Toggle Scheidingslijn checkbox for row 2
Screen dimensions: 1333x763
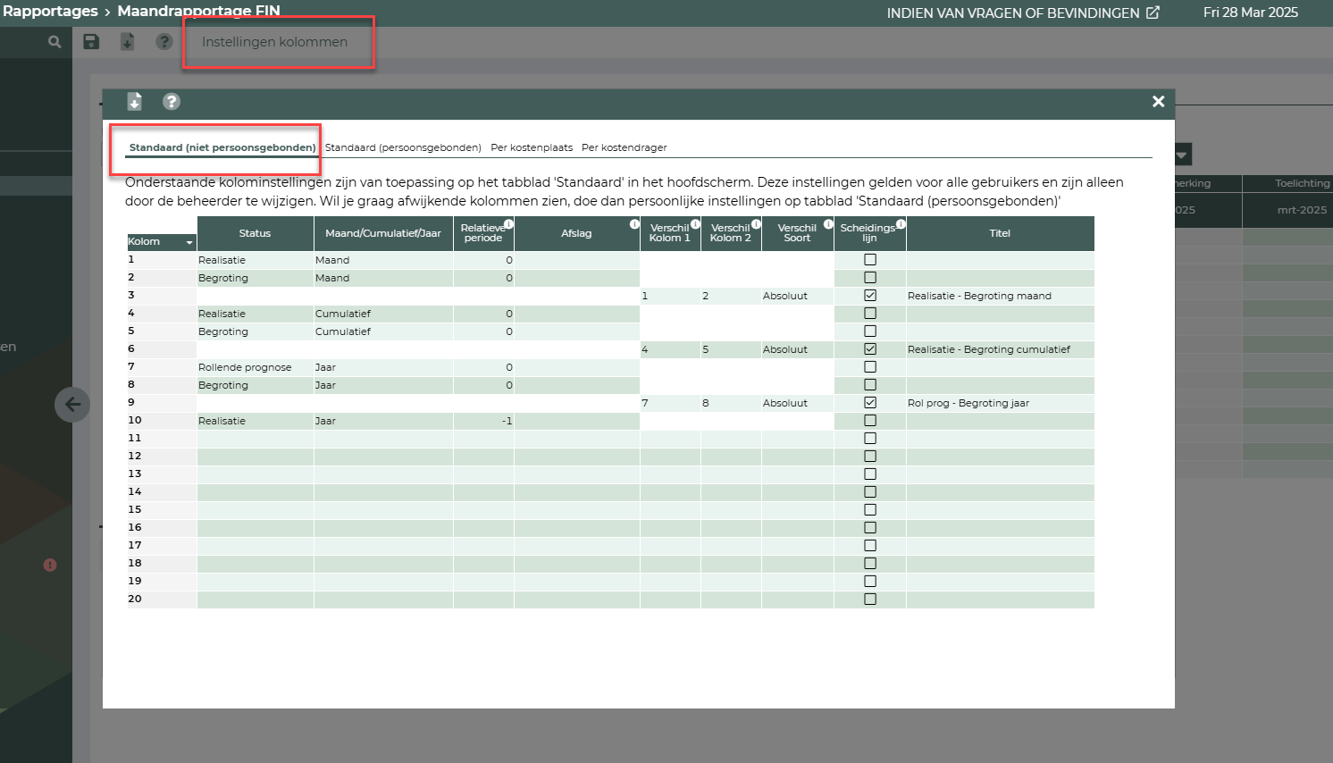point(870,278)
